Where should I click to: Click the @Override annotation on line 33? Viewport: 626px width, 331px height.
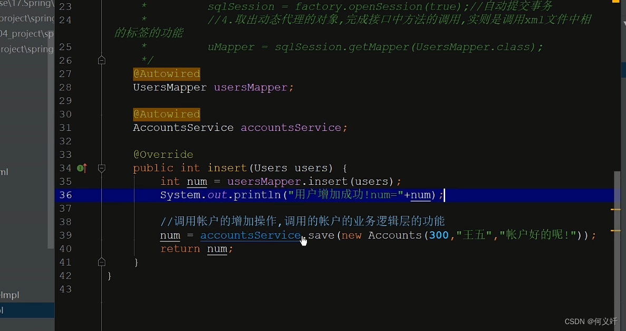coord(163,155)
